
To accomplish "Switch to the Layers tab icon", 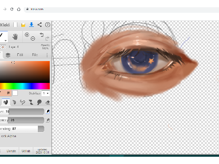I will pyautogui.click(x=8, y=55).
